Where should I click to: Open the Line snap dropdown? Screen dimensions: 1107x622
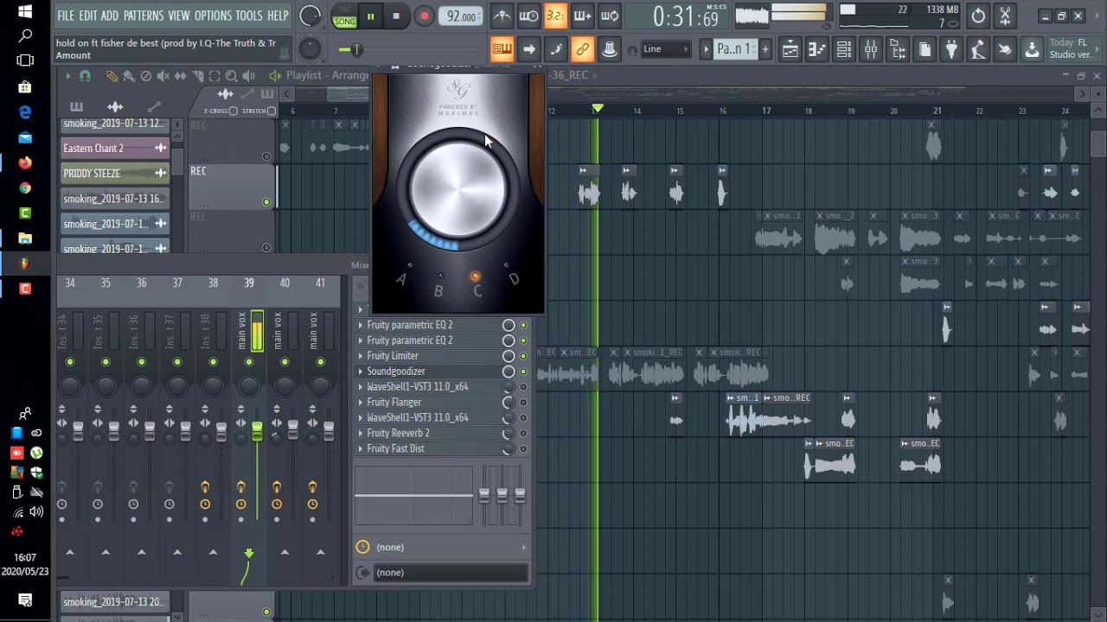pos(664,49)
